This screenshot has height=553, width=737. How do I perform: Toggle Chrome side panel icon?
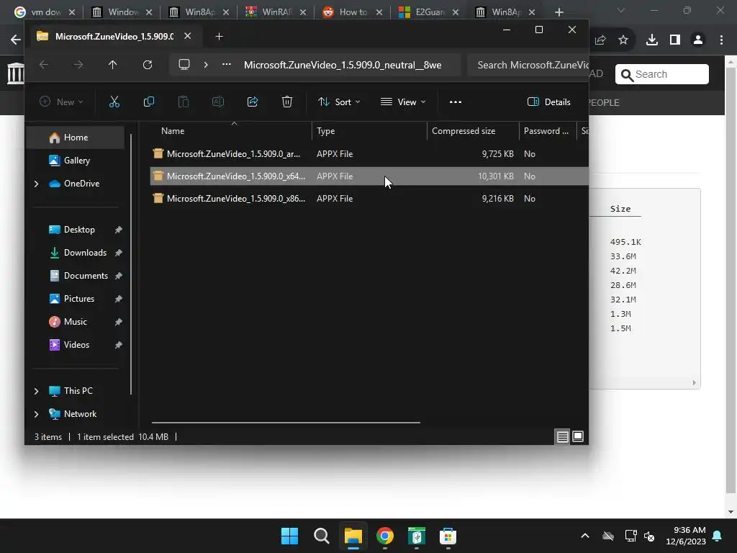click(x=675, y=40)
